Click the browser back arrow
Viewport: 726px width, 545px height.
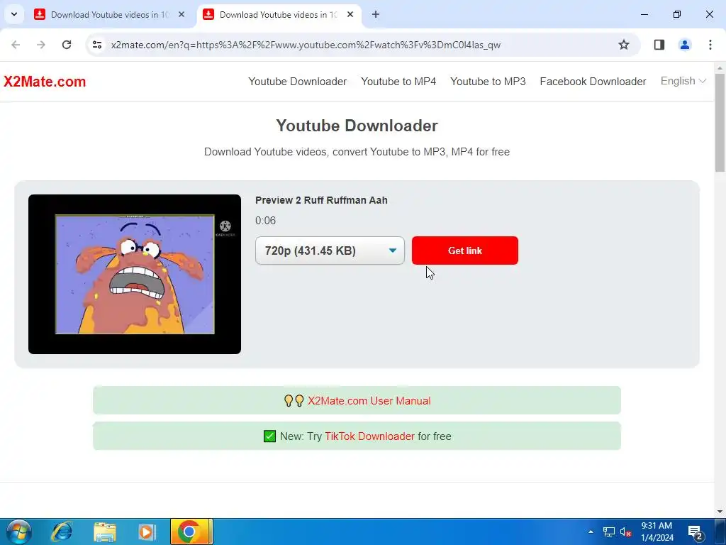pos(16,45)
